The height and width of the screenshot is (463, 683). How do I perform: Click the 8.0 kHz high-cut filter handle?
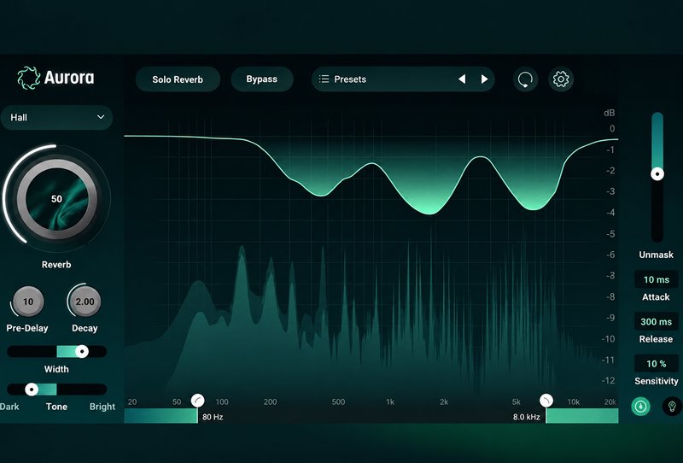tap(546, 401)
